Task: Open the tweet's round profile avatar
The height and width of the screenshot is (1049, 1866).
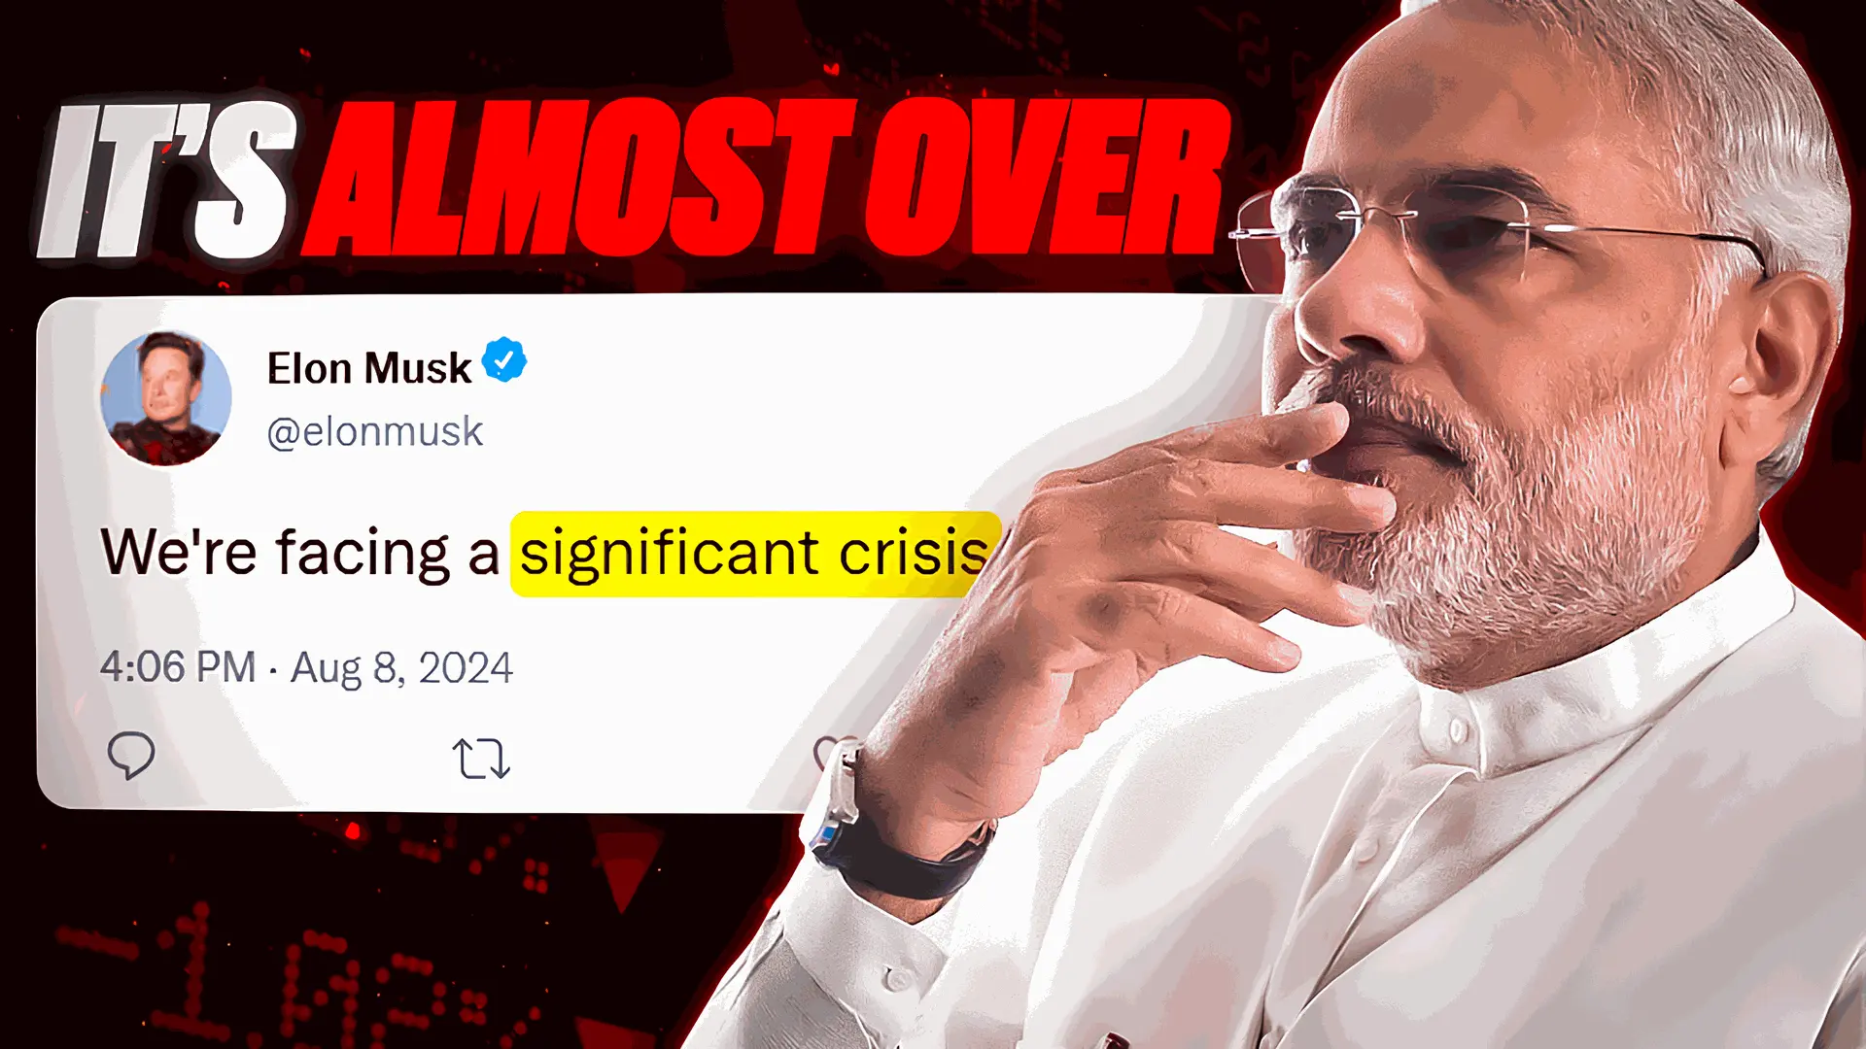Action: 166,398
